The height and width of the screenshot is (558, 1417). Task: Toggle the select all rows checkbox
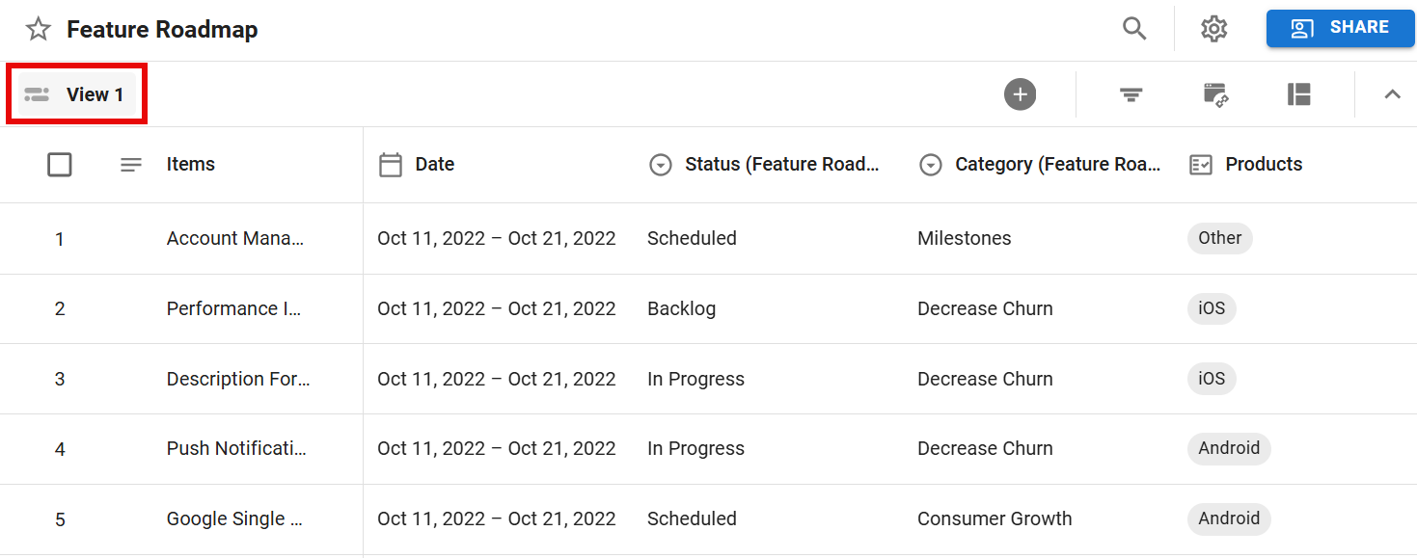[x=60, y=165]
